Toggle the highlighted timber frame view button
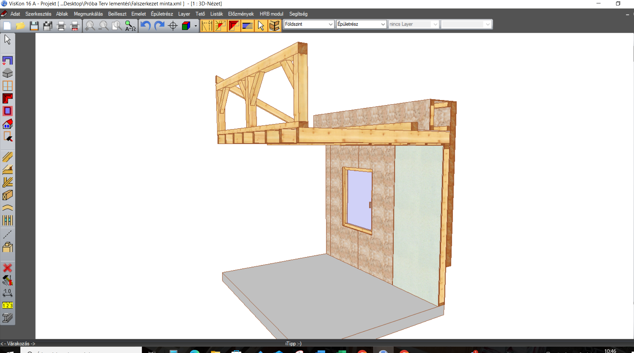Image resolution: width=634 pixels, height=353 pixels. point(274,26)
